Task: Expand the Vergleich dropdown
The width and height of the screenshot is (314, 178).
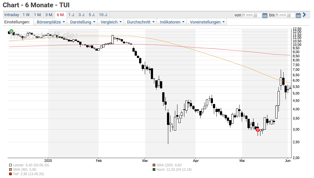Action: pyautogui.click(x=111, y=22)
